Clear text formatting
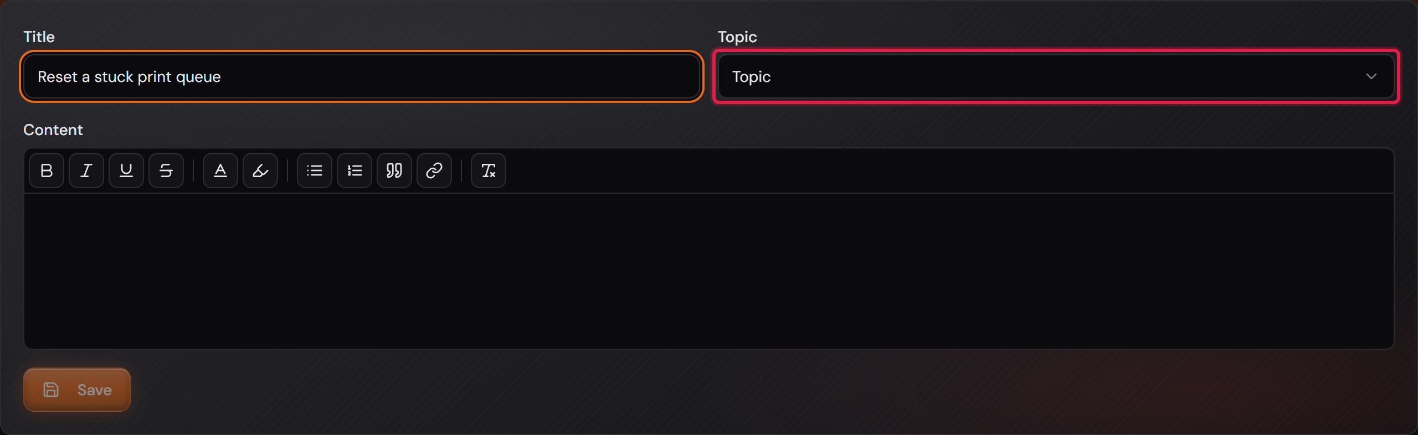Image resolution: width=1418 pixels, height=435 pixels. pos(489,170)
